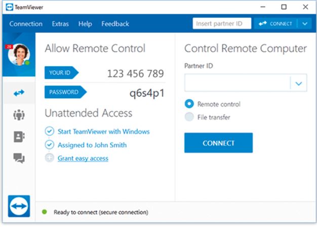The image size is (317, 230).
Task: Select the Remote control radio button
Action: click(189, 104)
